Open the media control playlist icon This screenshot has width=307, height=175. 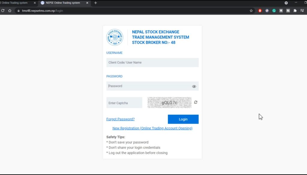(x=302, y=10)
